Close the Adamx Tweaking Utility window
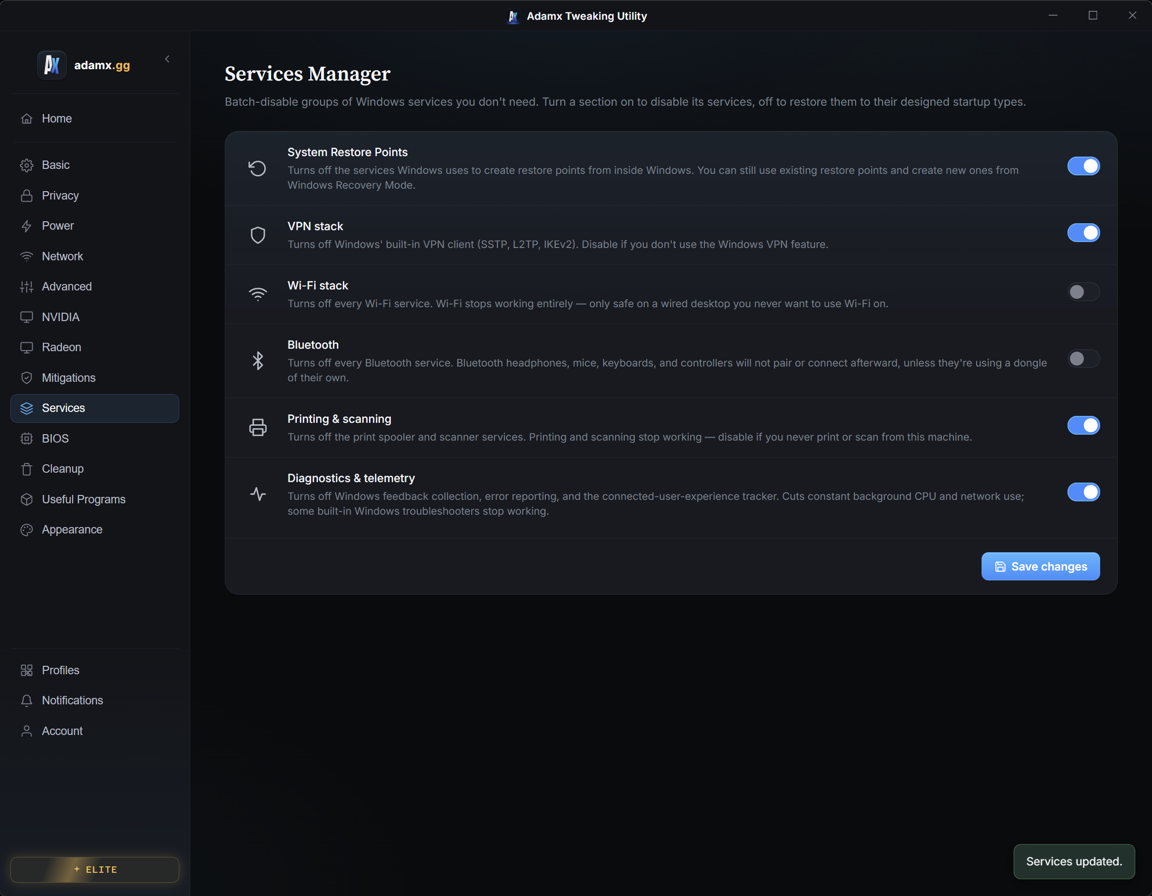This screenshot has width=1152, height=896. click(x=1132, y=15)
